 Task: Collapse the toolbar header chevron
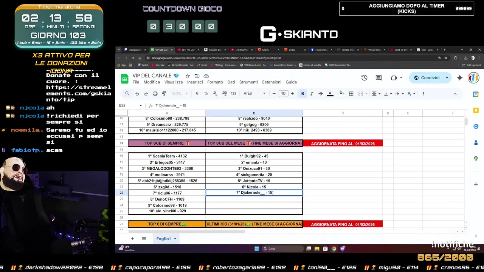(455, 94)
